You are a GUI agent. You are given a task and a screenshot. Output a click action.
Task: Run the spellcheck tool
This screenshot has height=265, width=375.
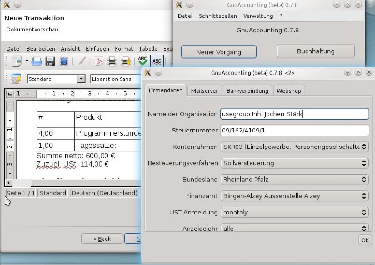tap(142, 61)
